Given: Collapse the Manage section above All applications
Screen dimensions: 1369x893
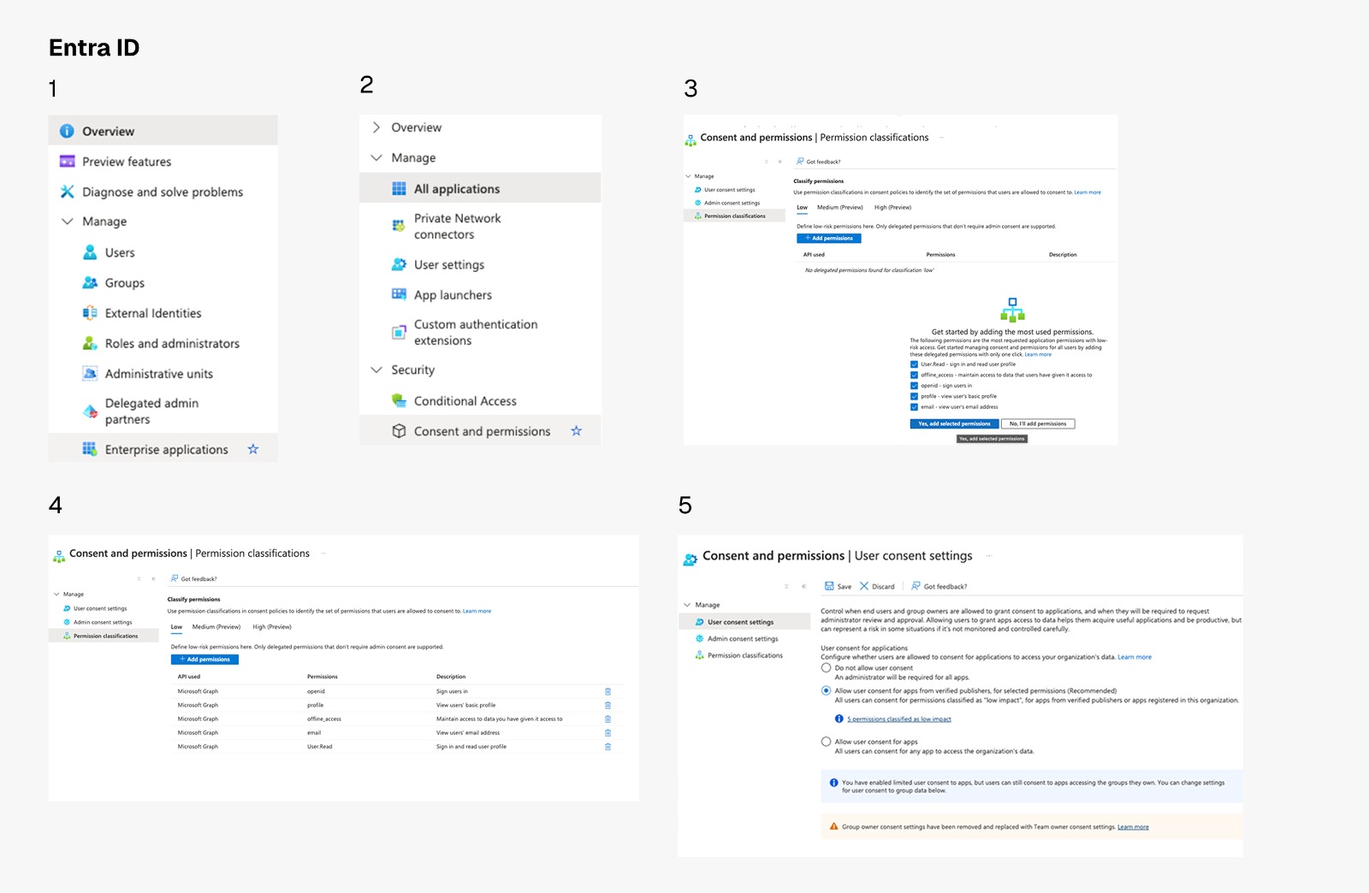Looking at the screenshot, I should tap(376, 157).
